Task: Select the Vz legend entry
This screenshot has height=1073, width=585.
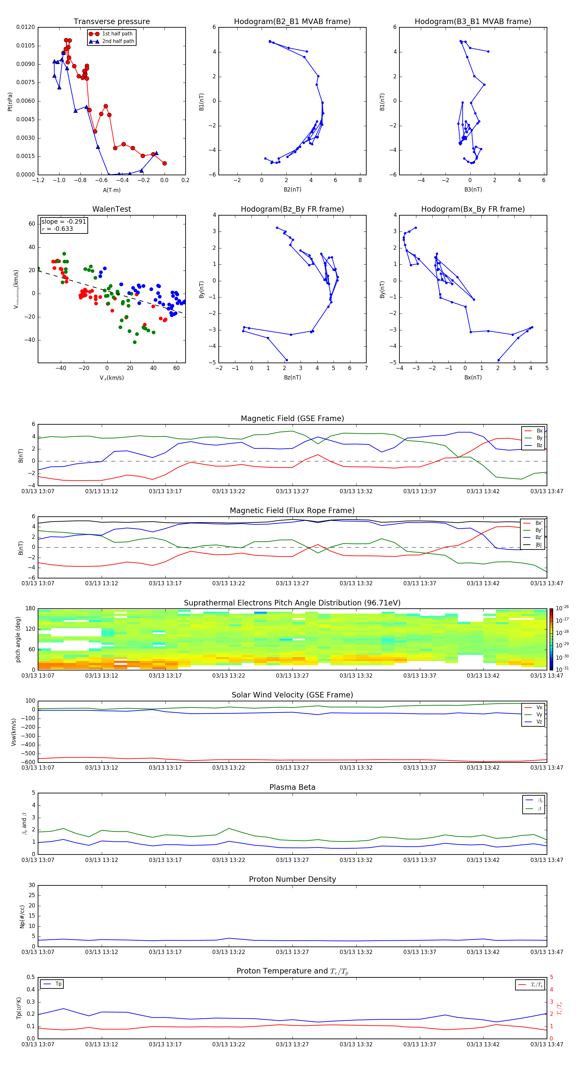Action: pos(533,722)
